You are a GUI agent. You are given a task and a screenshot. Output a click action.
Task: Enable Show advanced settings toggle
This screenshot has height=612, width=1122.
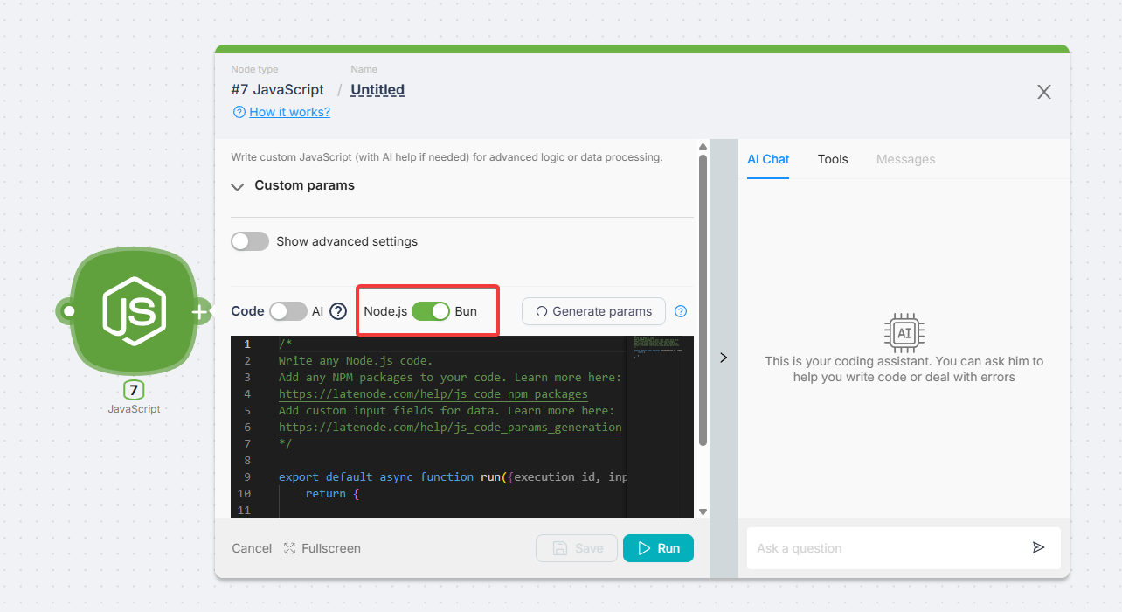[x=250, y=241]
